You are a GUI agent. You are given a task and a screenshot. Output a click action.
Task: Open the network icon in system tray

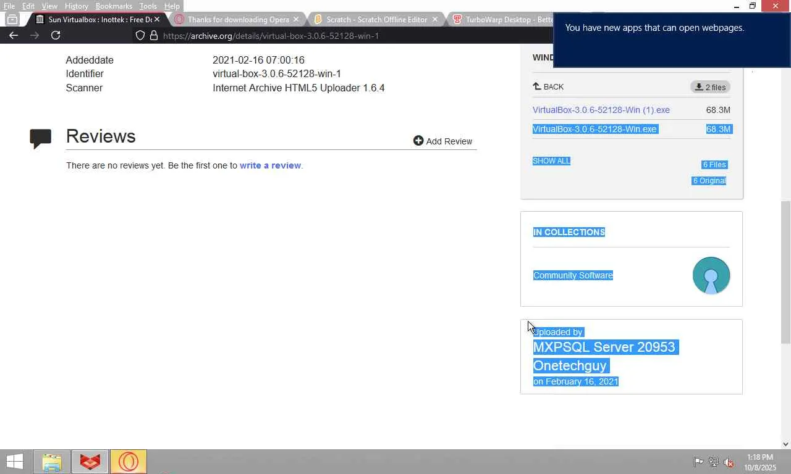[x=714, y=462]
